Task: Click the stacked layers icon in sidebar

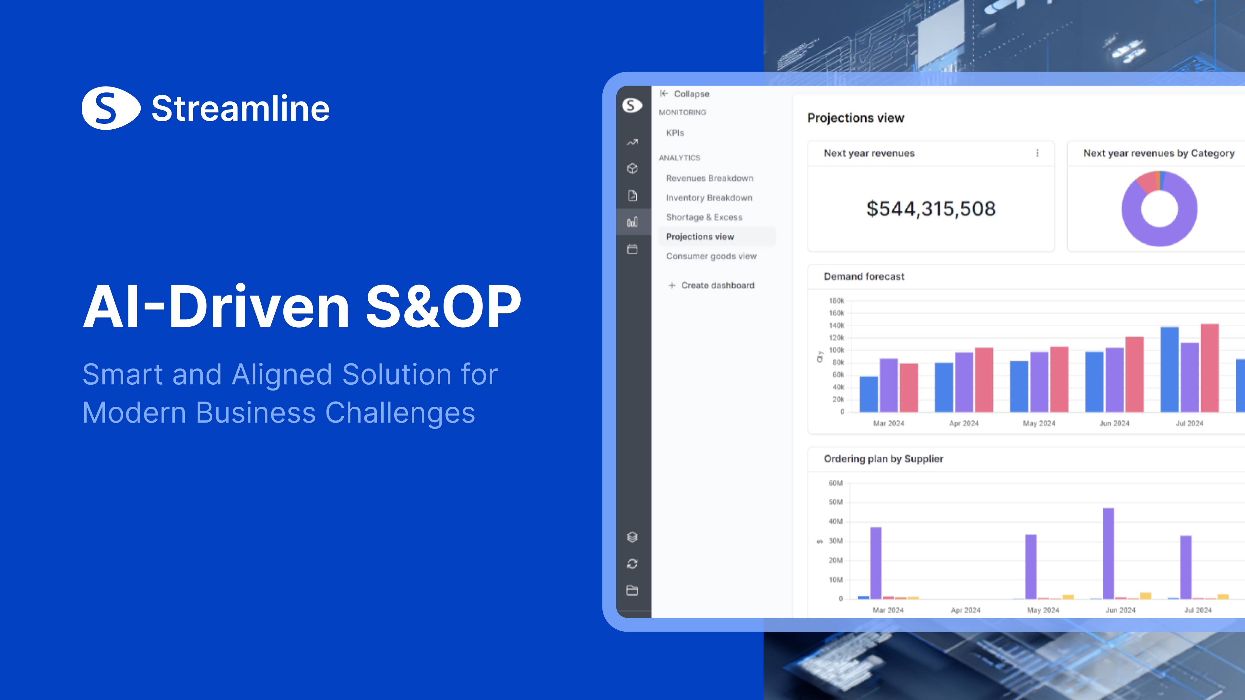Action: point(632,537)
